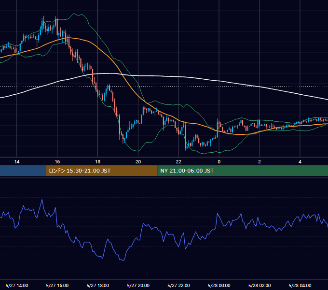Click the 5/28 02:00 time label
328x290 pixels.
point(260,285)
